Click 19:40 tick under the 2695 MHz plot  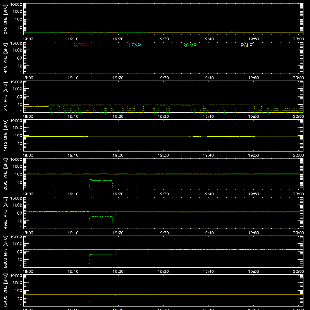[208, 194]
